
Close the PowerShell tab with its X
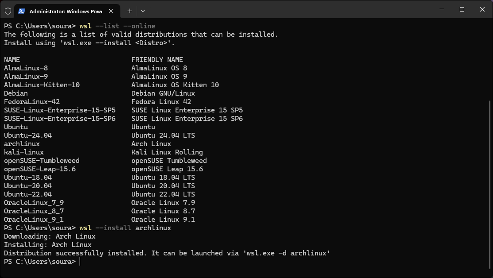tap(111, 11)
